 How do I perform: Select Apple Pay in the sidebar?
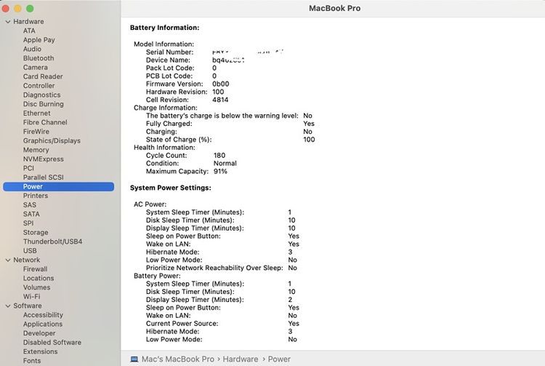(x=39, y=40)
